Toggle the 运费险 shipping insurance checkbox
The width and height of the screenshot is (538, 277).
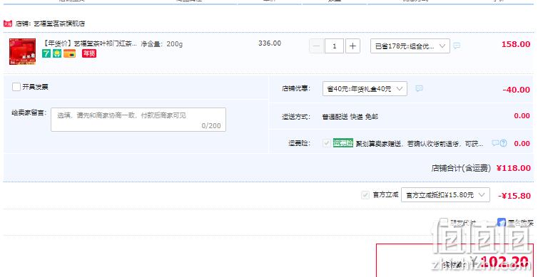click(327, 143)
